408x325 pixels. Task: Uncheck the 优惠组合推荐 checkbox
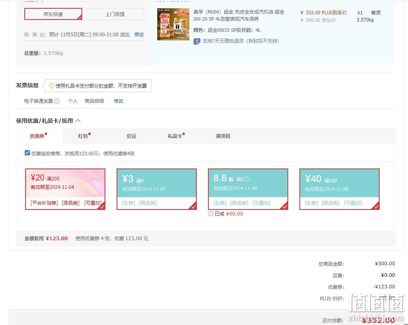27,153
